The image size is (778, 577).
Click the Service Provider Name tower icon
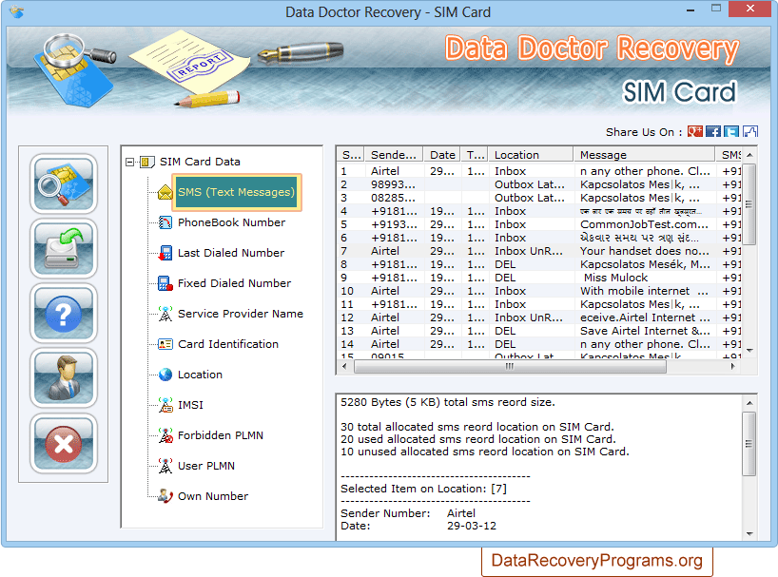tap(165, 314)
